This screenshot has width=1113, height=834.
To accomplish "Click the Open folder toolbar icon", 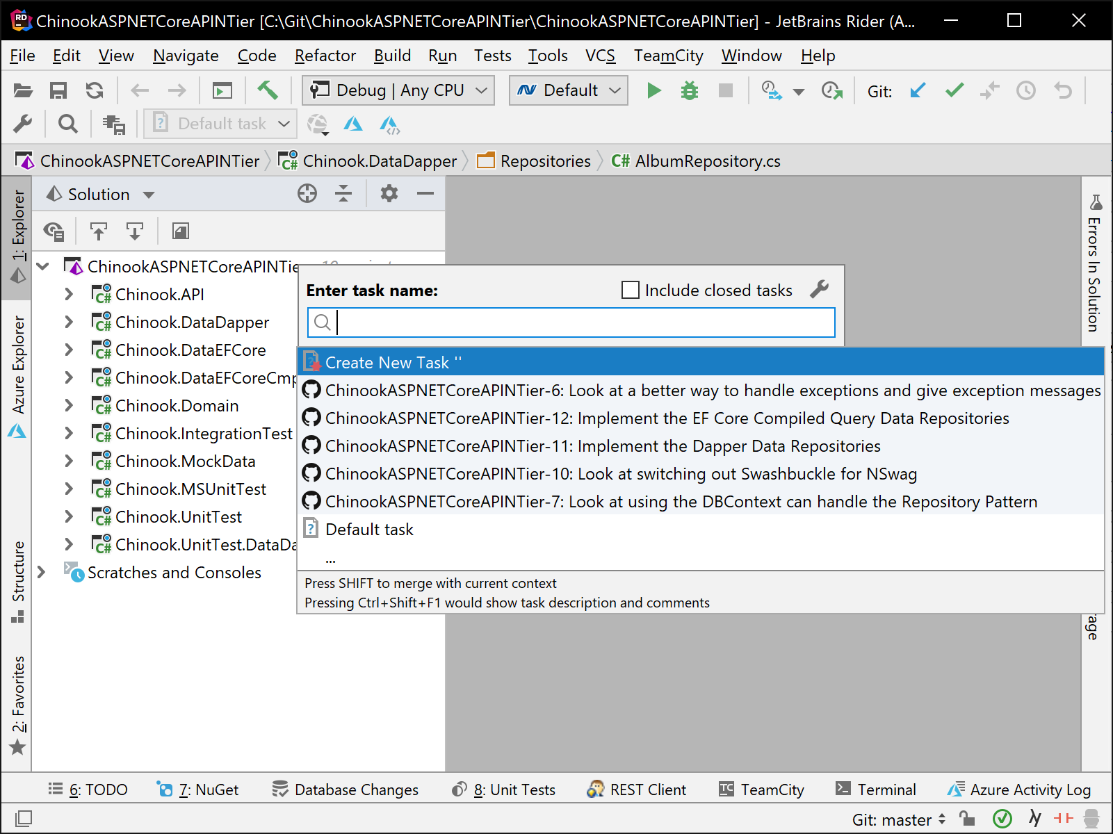I will (23, 90).
